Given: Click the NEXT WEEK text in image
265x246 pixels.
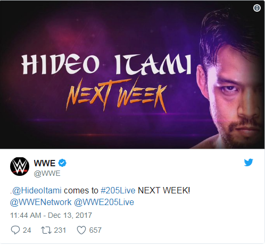Looking at the screenshot, I should tap(117, 96).
